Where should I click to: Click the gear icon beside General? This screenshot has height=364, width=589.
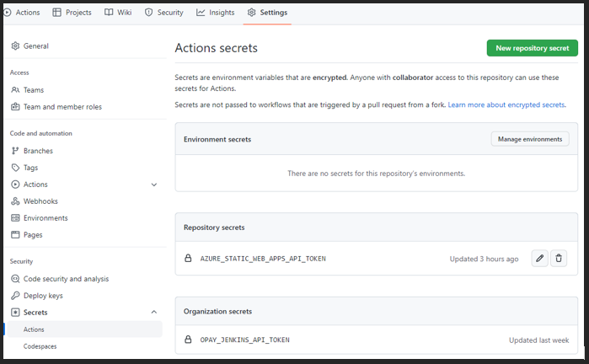click(x=15, y=46)
